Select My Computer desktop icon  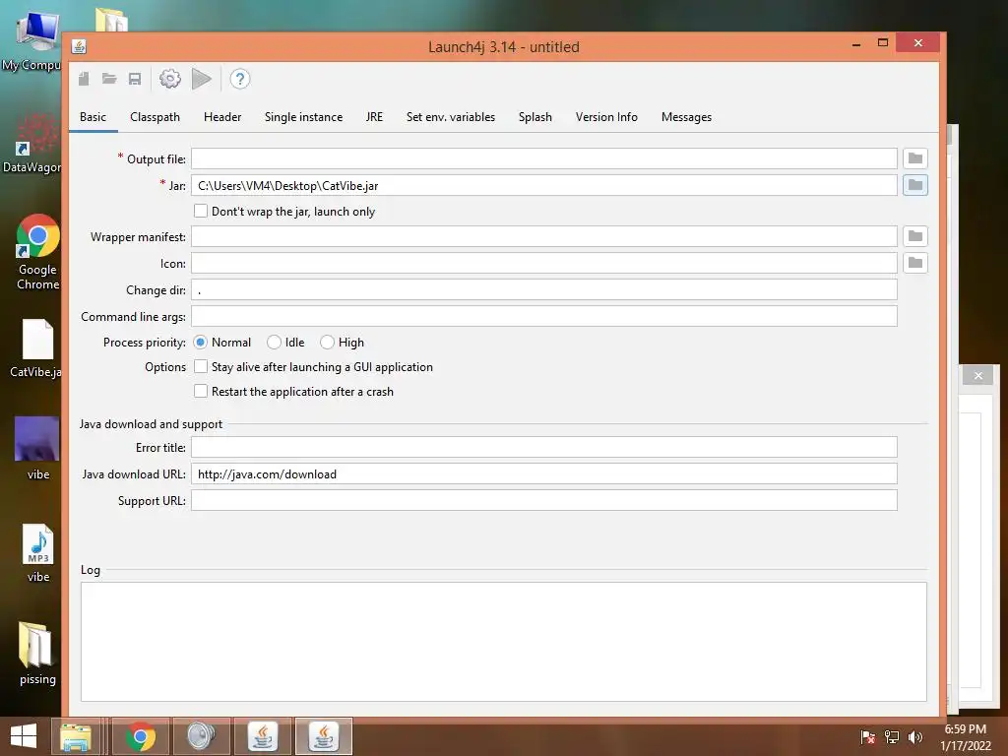click(x=32, y=39)
